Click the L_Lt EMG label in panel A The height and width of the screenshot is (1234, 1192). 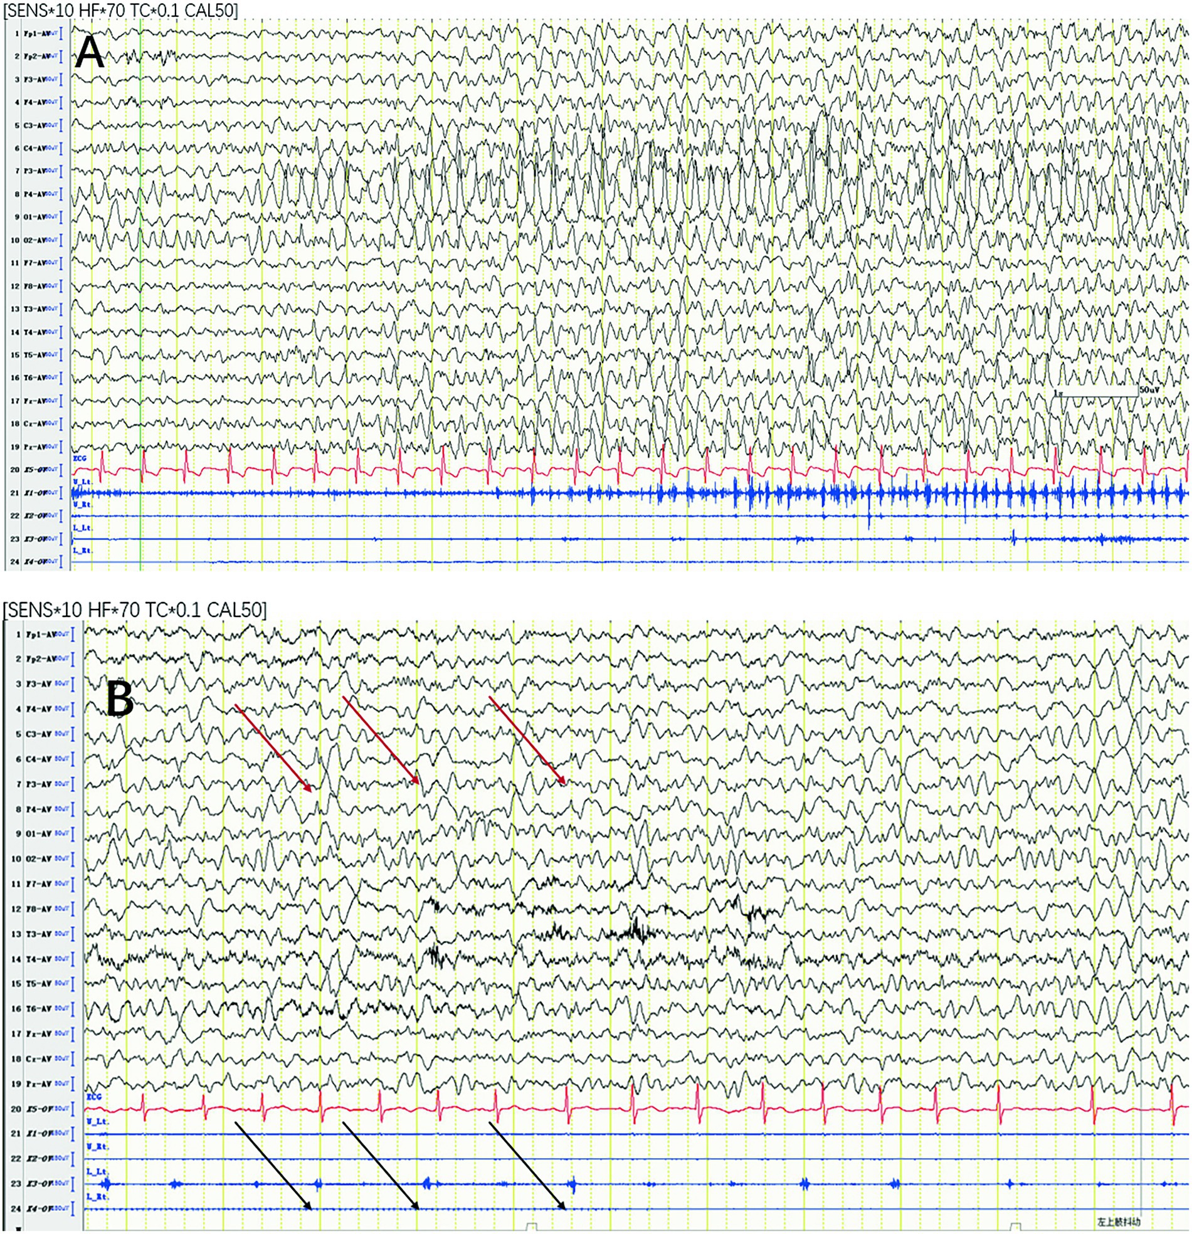point(82,527)
